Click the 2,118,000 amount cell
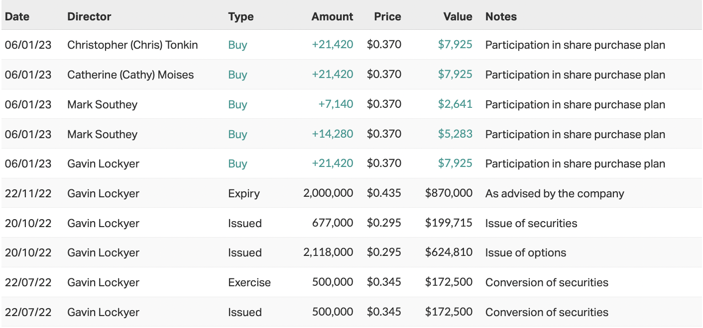This screenshot has height=328, width=703. 328,252
